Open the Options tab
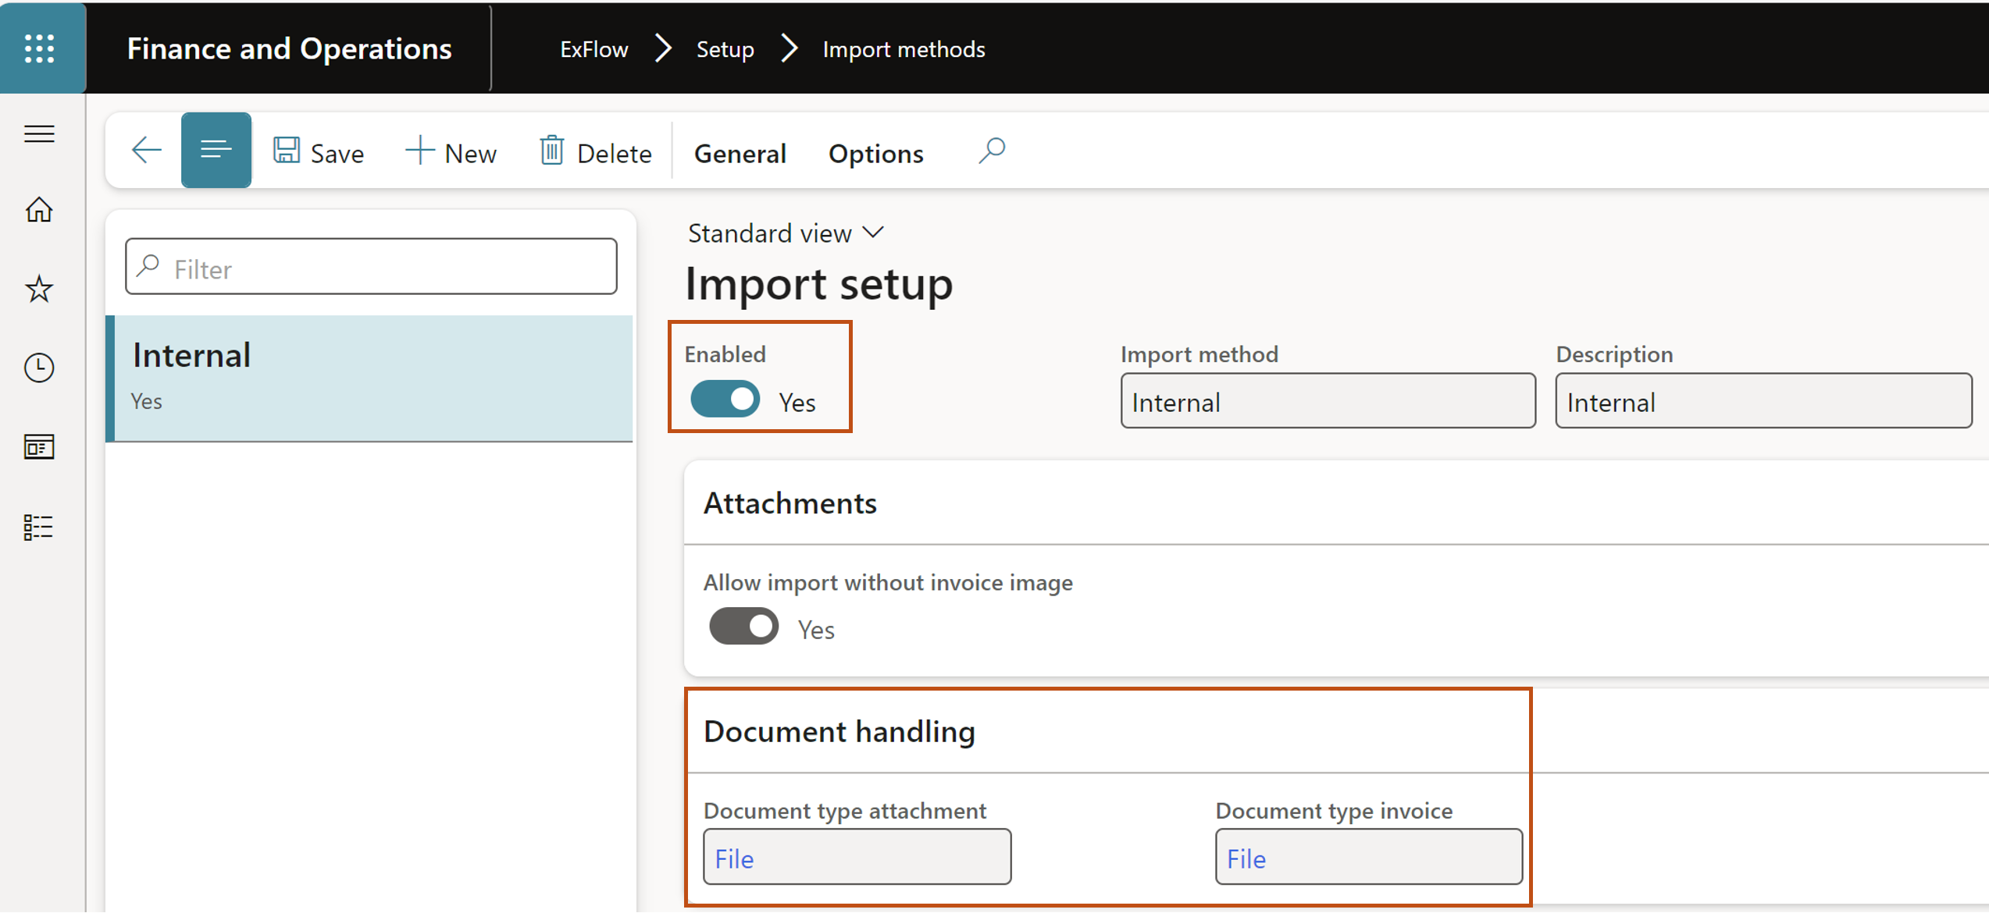1989x913 pixels. pyautogui.click(x=876, y=154)
